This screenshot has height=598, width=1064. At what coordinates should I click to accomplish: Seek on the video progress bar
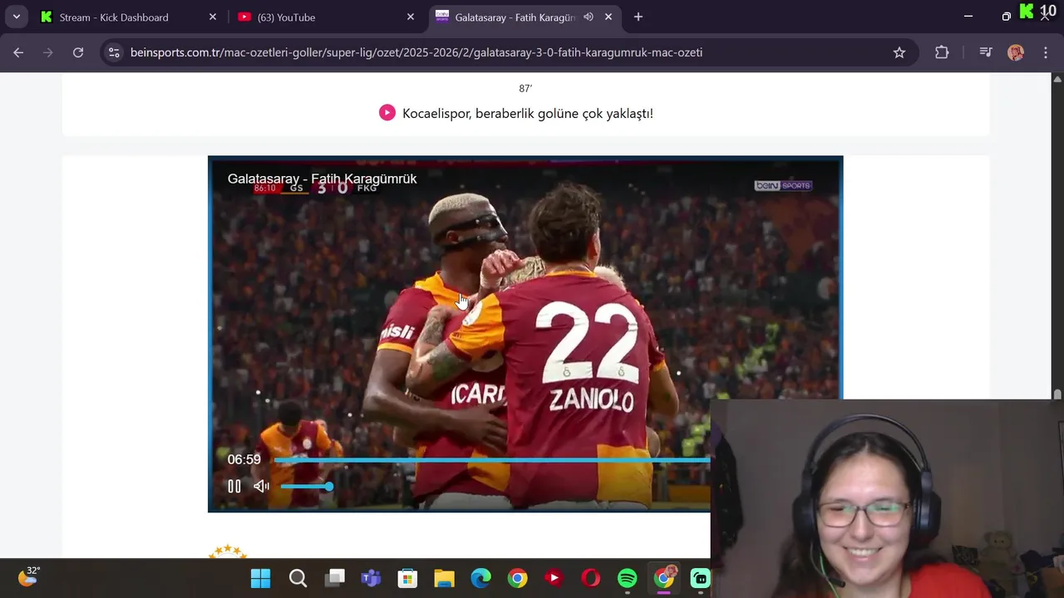pos(492,459)
